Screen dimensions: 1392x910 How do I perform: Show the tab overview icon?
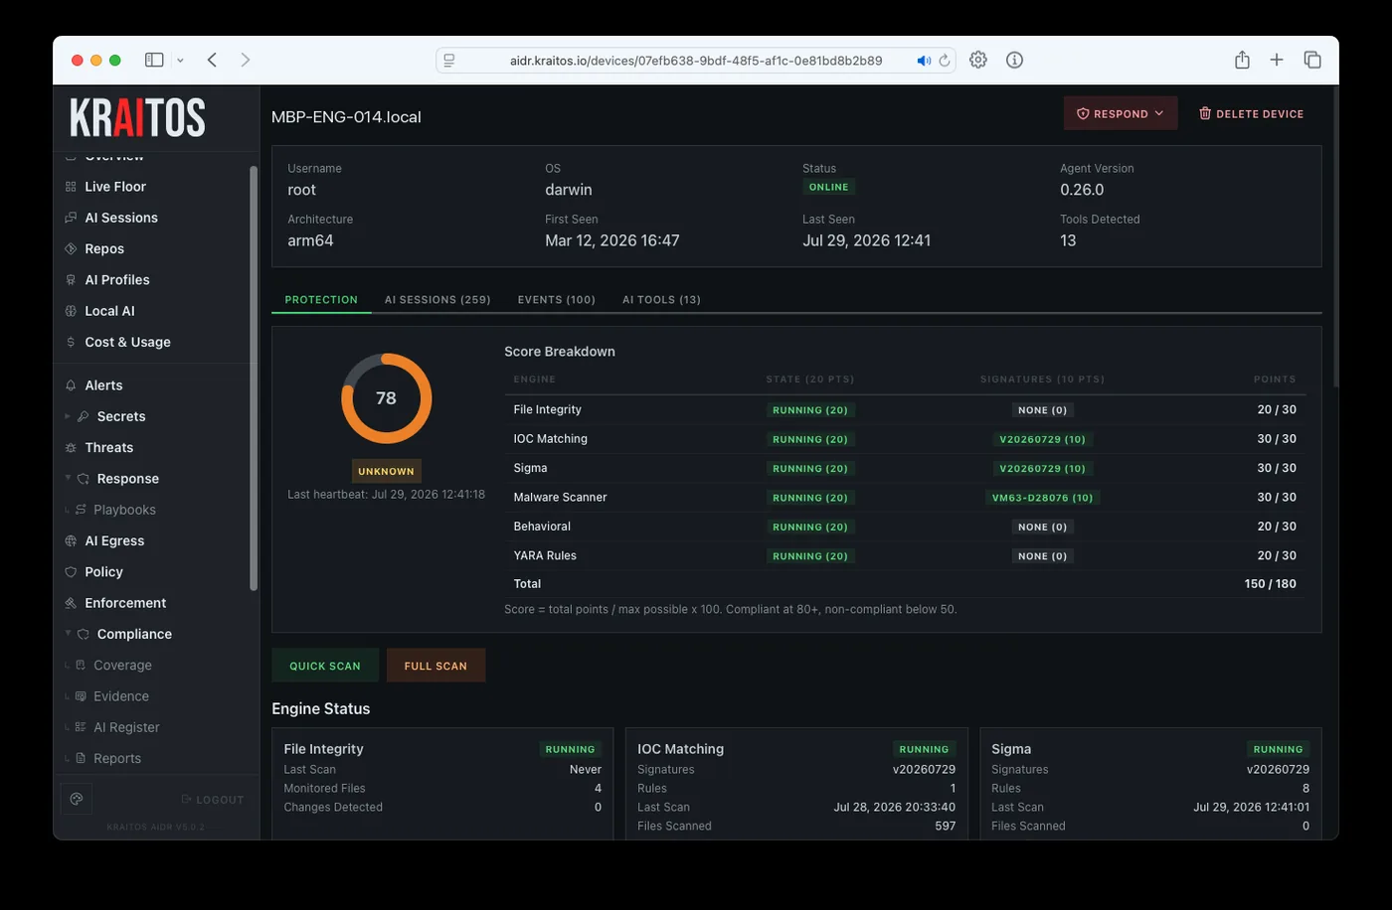pos(1312,60)
